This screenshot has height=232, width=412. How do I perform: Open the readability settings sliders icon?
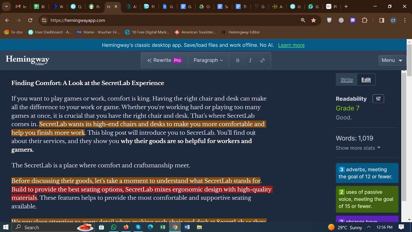tap(378, 99)
